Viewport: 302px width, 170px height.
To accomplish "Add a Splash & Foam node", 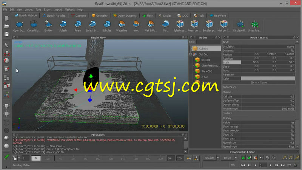I will (x=92, y=24).
